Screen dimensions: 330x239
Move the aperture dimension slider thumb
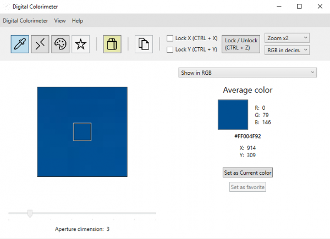click(30, 213)
